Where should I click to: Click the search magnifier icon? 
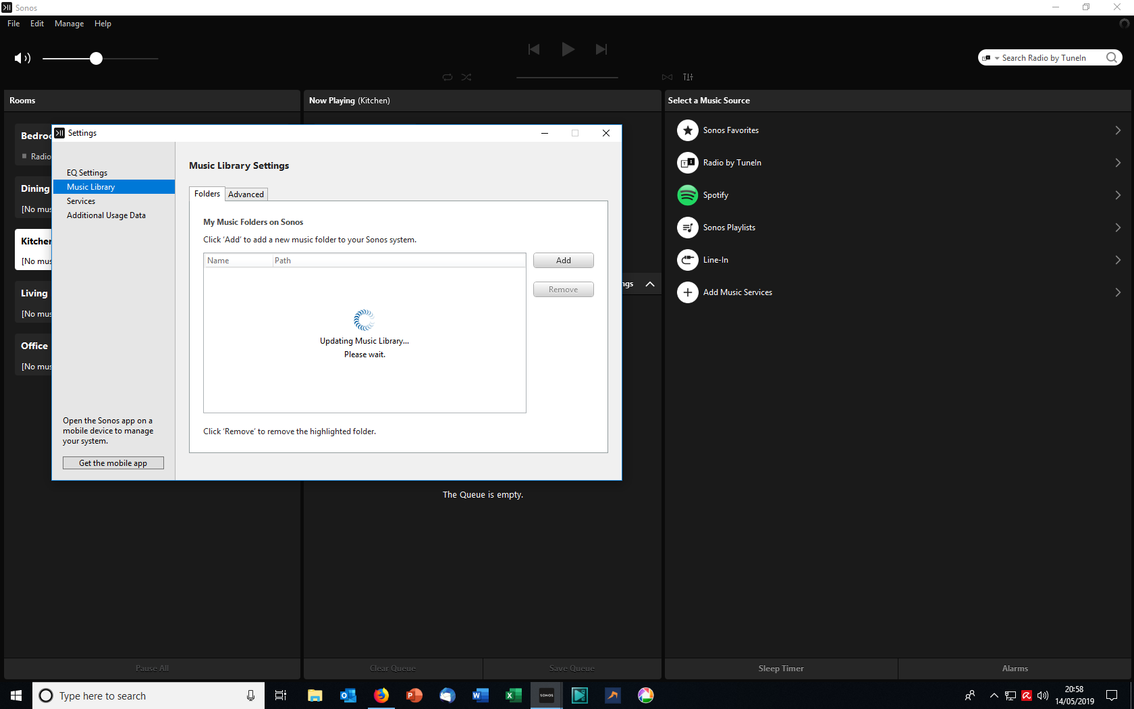[x=1111, y=57]
